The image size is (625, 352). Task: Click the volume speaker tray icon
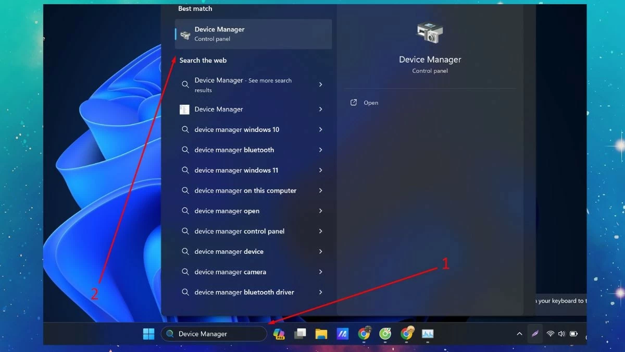pyautogui.click(x=561, y=334)
